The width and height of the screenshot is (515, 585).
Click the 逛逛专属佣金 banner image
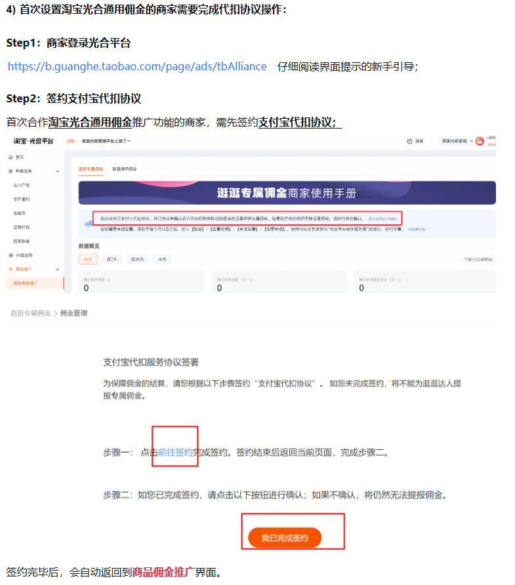(x=287, y=193)
